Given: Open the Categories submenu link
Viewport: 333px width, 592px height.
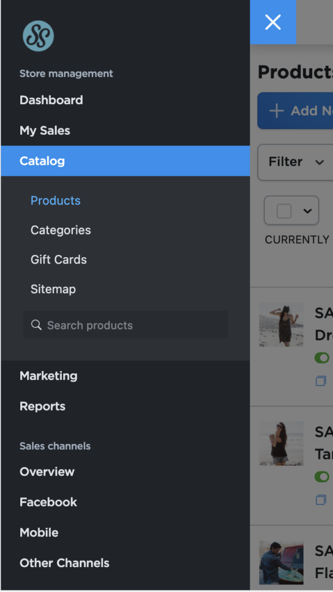Looking at the screenshot, I should coord(61,230).
